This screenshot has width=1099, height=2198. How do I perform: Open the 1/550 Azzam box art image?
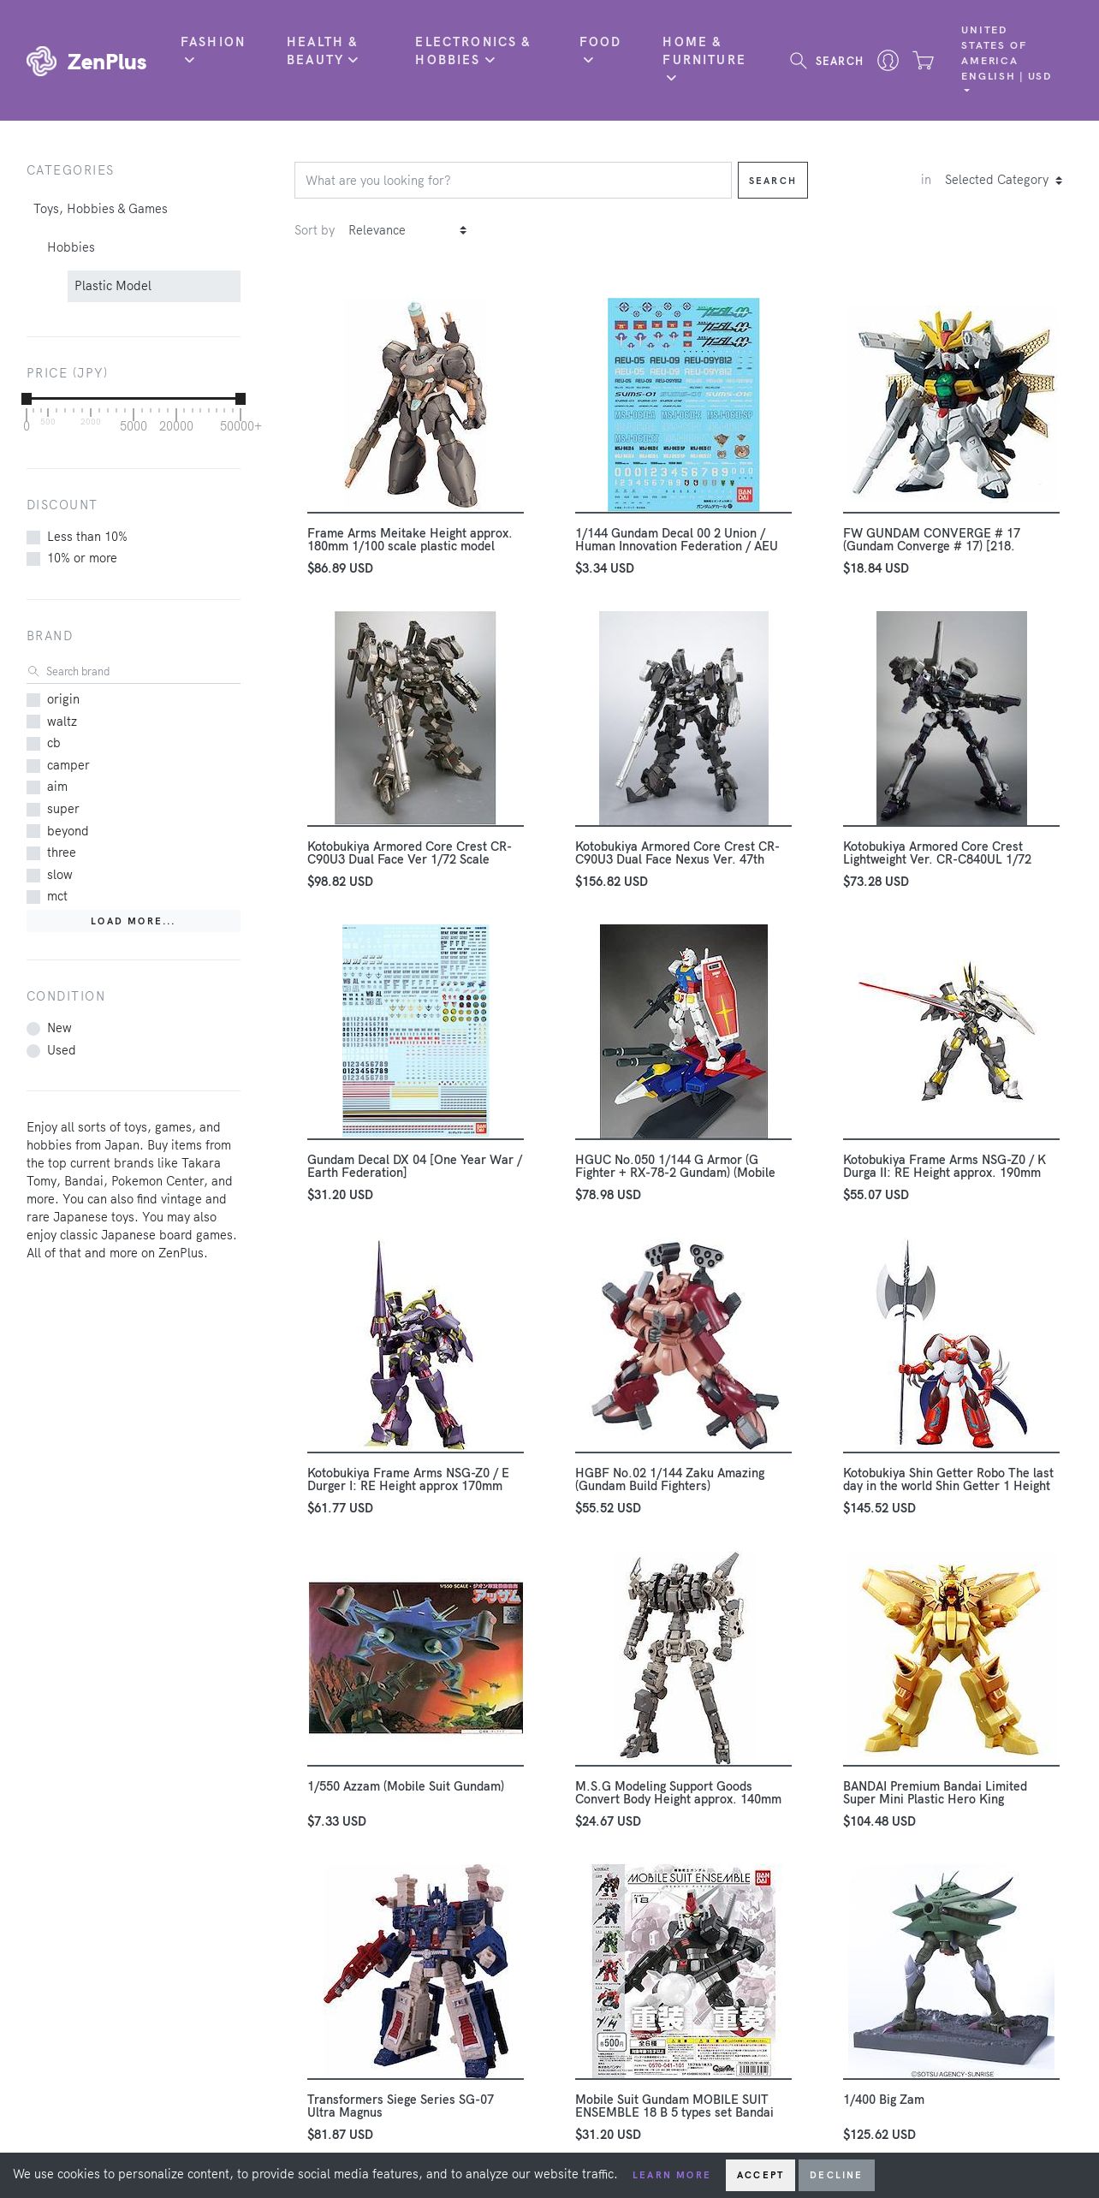pyautogui.click(x=415, y=1658)
